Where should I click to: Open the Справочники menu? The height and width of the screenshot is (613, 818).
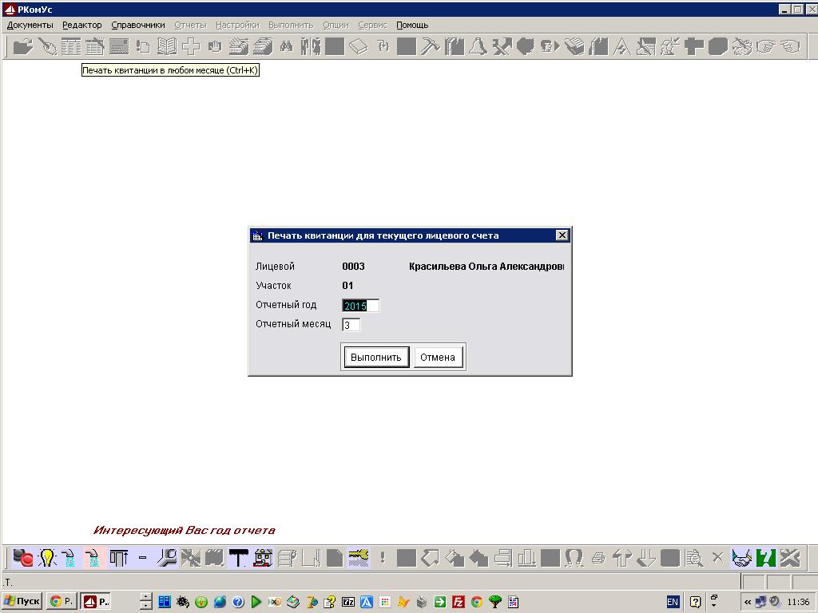click(138, 25)
